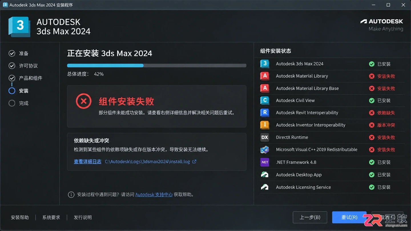Click the red failure icon for DirectX Runtime
Viewport: 411px width, 231px height.
coord(372,137)
